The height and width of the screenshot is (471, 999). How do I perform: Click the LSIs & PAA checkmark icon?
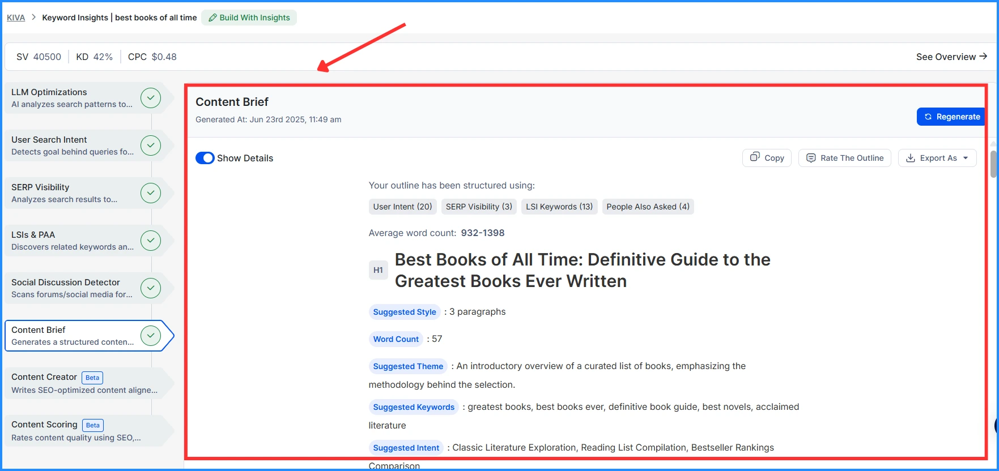[151, 241]
